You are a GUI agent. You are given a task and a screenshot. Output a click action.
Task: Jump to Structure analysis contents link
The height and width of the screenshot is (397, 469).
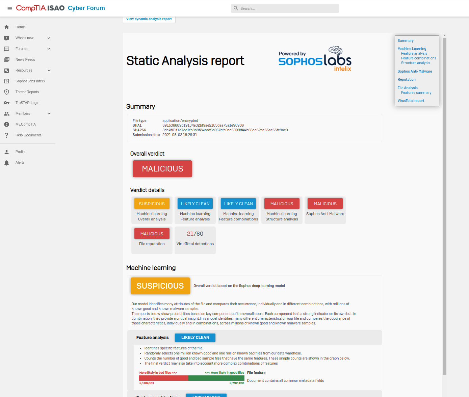point(416,63)
